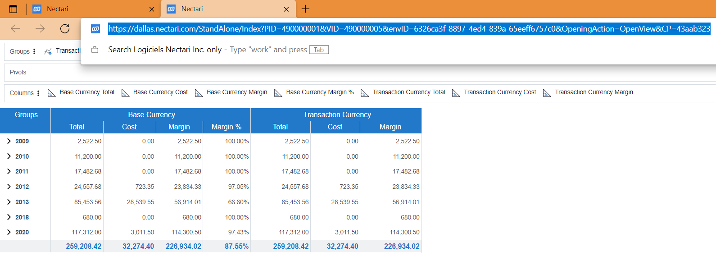Image resolution: width=716 pixels, height=256 pixels.
Task: Click the Base Currency Total measure icon
Action: 51,93
